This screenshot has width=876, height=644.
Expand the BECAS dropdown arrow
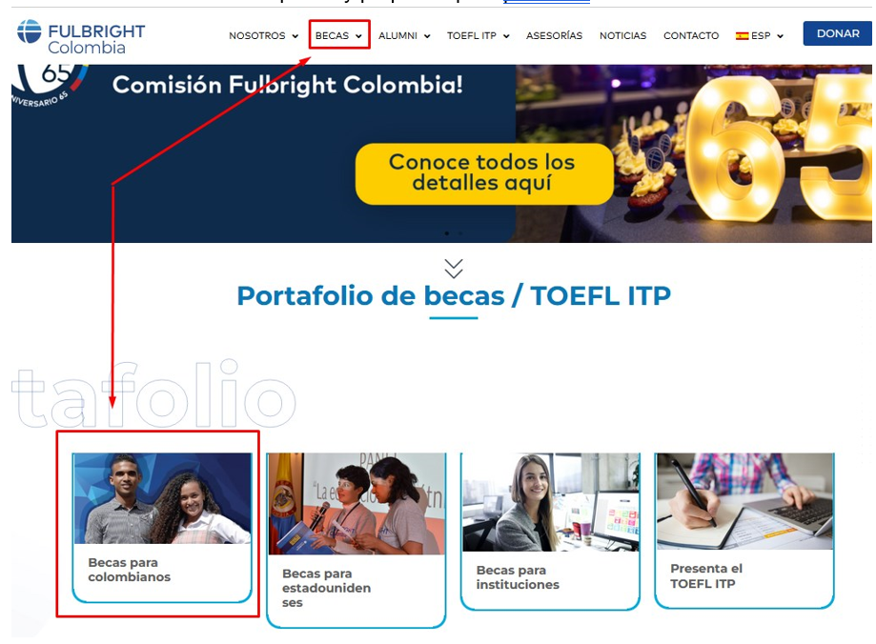point(358,36)
